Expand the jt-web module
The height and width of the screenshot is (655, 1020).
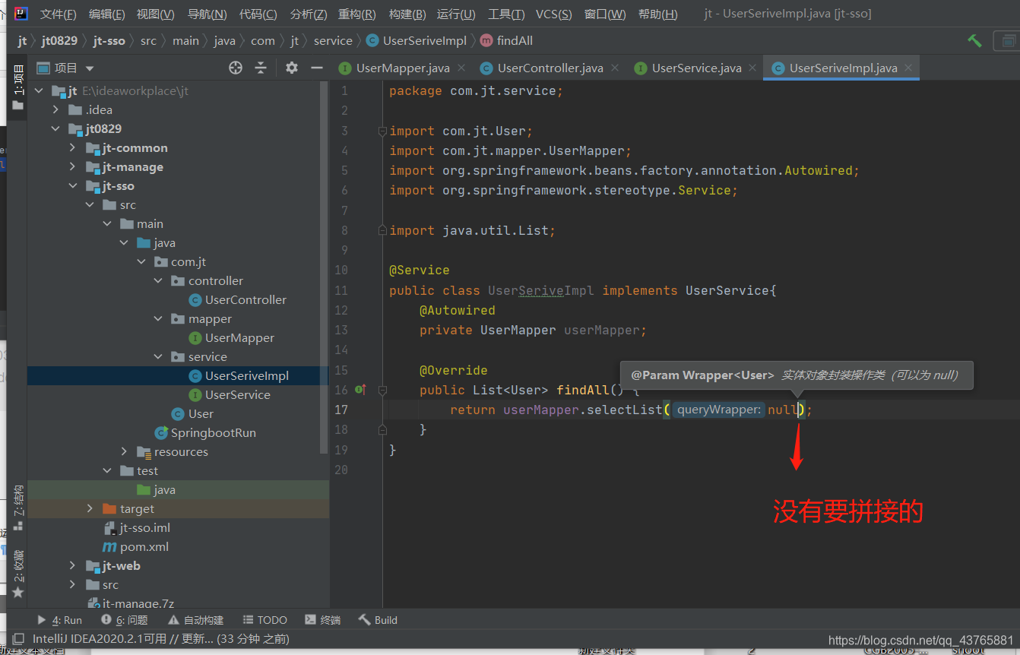72,565
